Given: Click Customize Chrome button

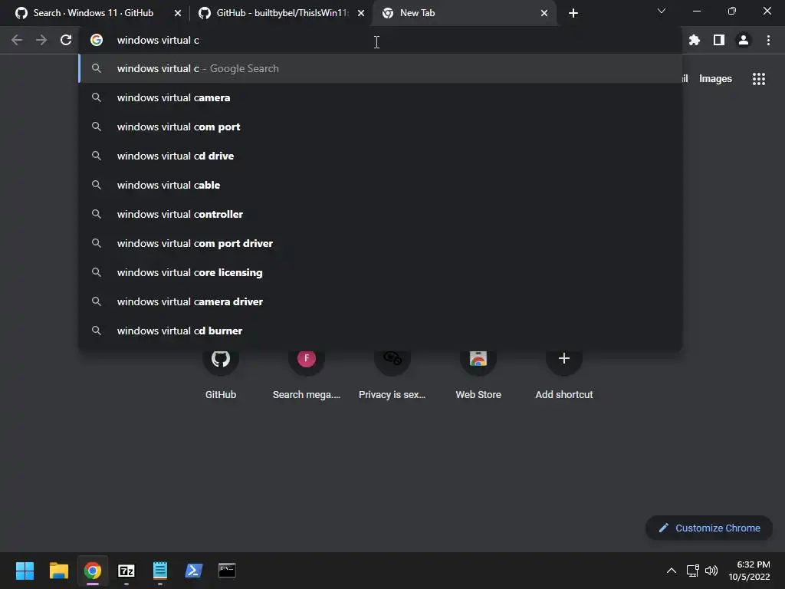Looking at the screenshot, I should pos(709,528).
